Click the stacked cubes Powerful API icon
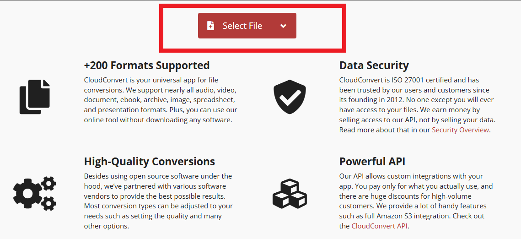 click(290, 194)
